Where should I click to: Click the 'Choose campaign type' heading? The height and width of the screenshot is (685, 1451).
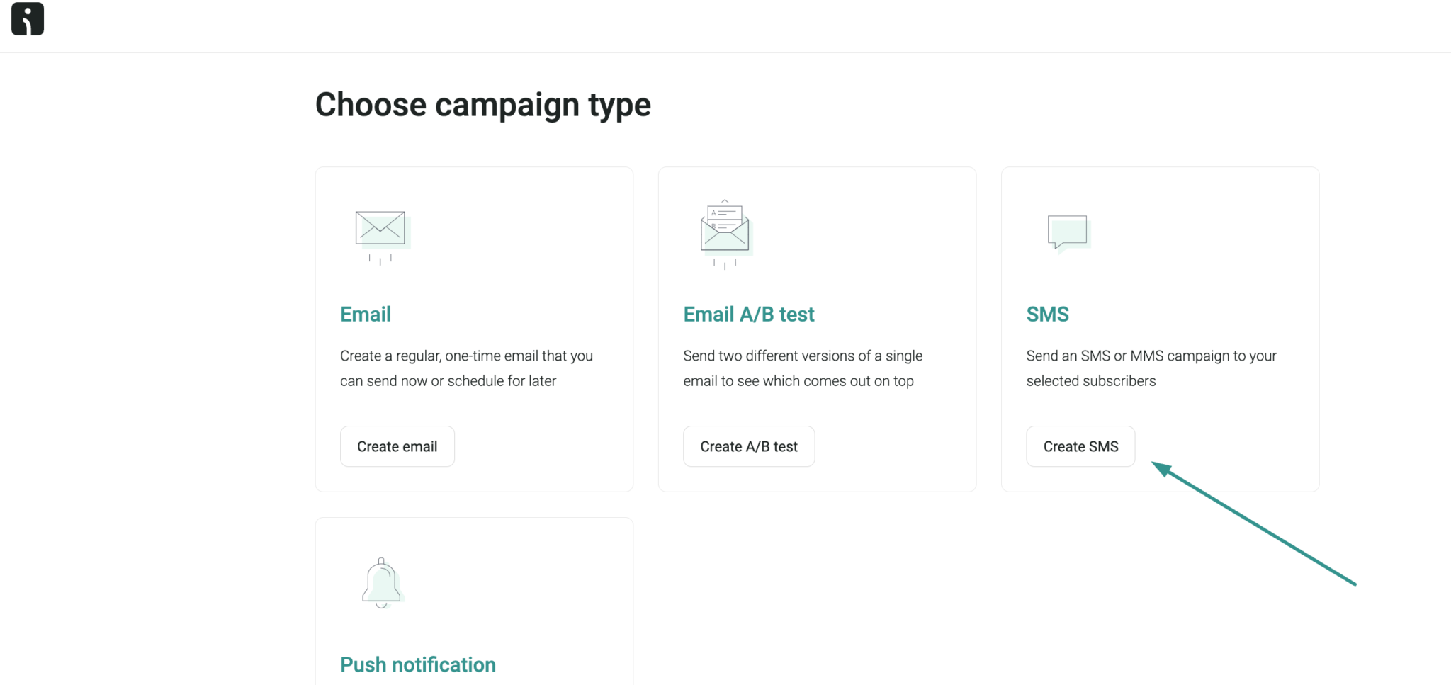pos(482,105)
